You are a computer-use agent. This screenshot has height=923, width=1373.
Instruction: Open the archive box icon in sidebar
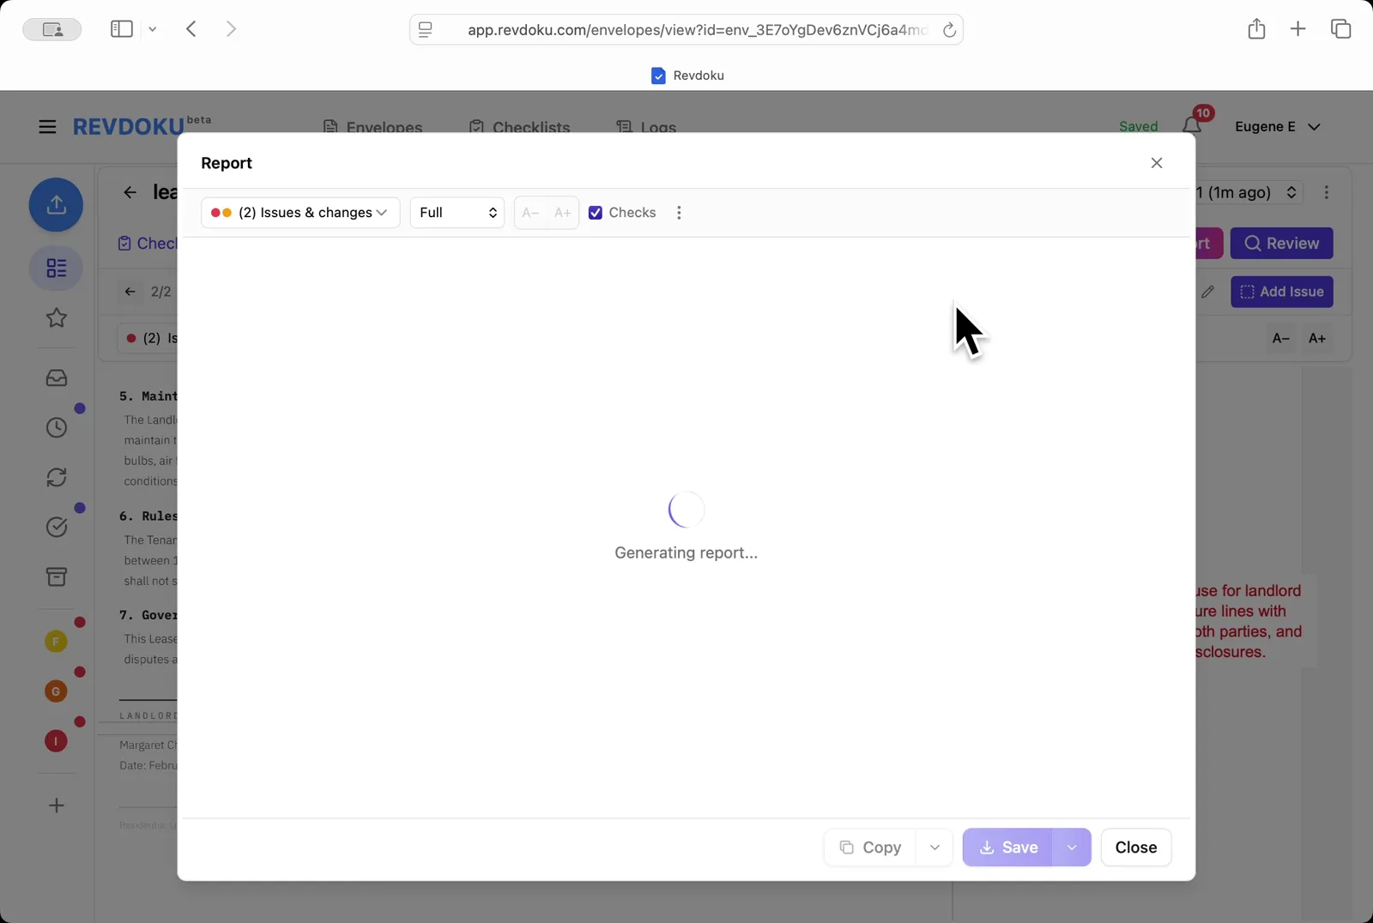tap(56, 576)
